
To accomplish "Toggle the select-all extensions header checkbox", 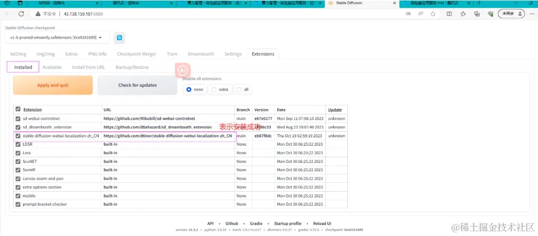I will 18,109.
